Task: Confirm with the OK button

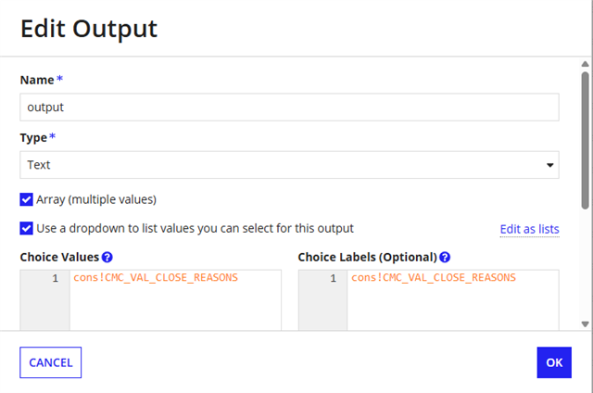Action: [x=553, y=362]
